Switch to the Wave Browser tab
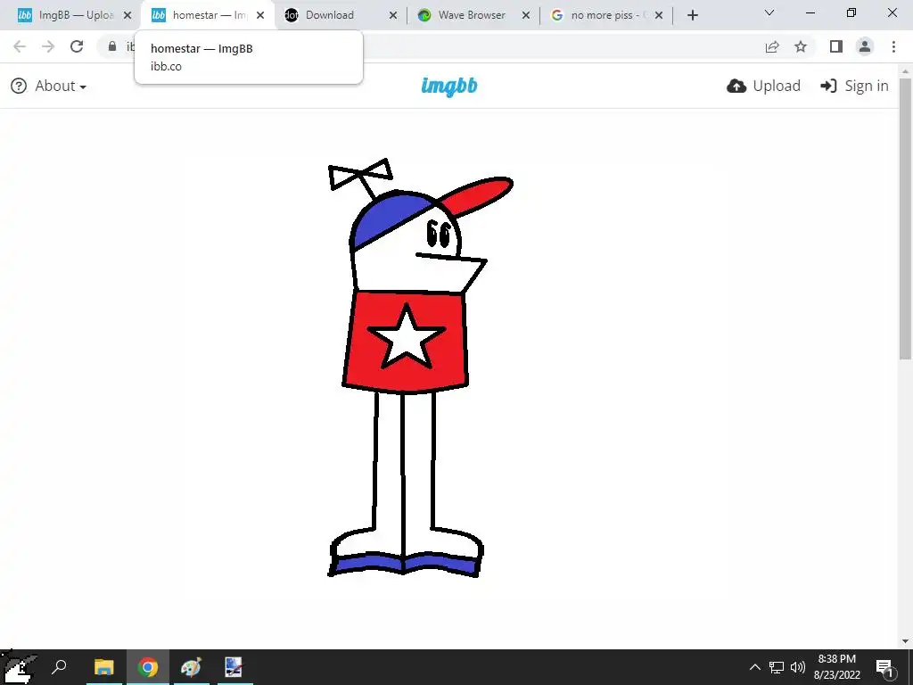Image resolution: width=913 pixels, height=685 pixels. [472, 15]
